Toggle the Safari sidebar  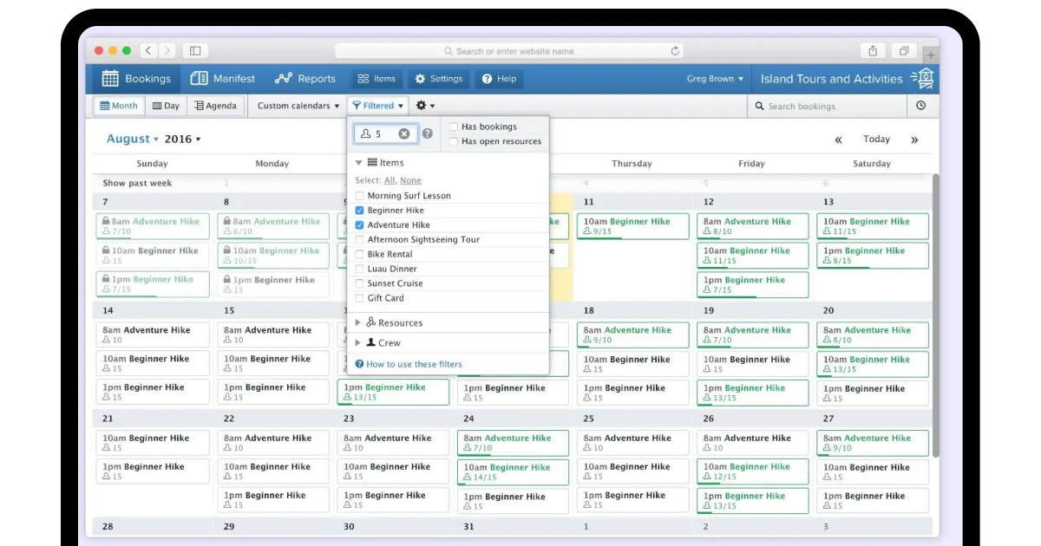[x=195, y=51]
